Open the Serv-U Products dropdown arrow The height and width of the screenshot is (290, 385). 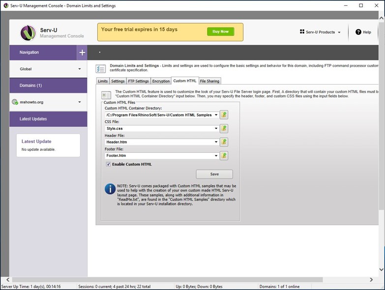point(339,32)
